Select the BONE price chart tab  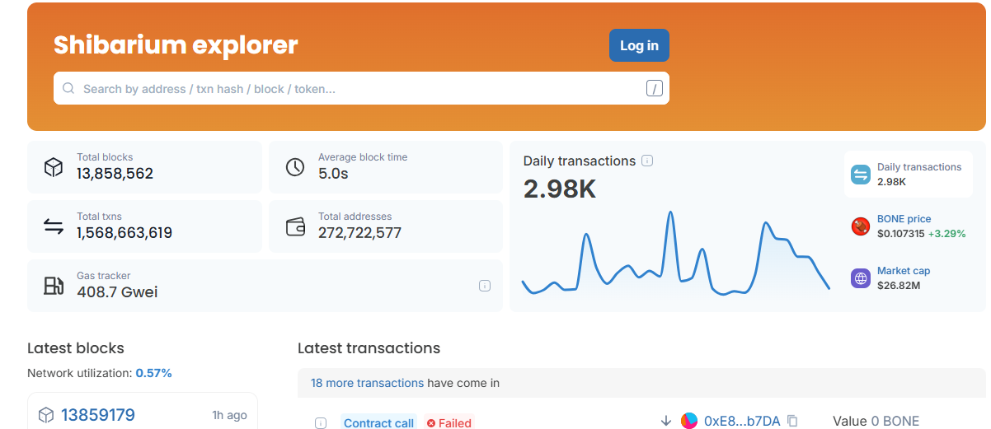pyautogui.click(x=908, y=226)
